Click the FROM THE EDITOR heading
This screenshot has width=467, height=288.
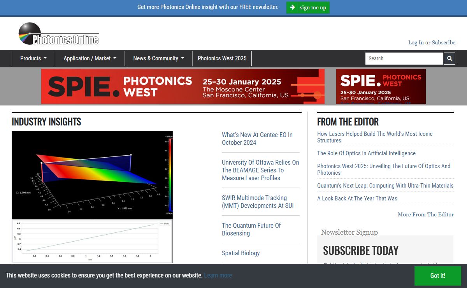348,122
